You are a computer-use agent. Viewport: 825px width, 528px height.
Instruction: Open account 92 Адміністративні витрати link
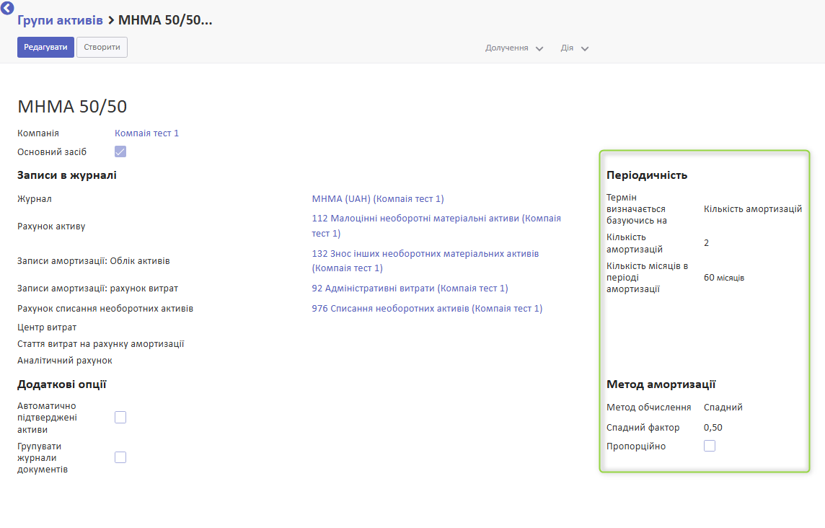coord(410,289)
